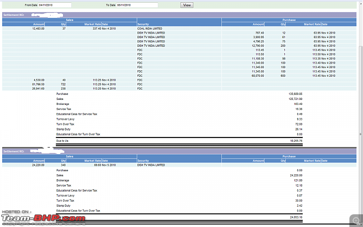Click the To Date input field
Viewport: 363px width, 227px height.
tap(137, 5)
